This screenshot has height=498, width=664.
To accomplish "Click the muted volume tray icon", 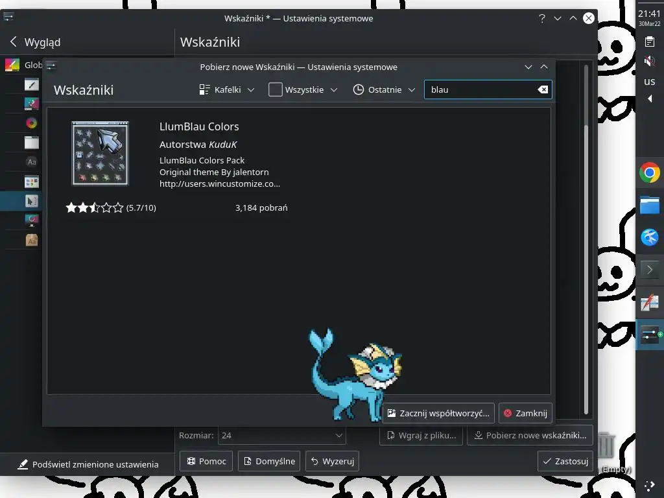I will click(649, 62).
